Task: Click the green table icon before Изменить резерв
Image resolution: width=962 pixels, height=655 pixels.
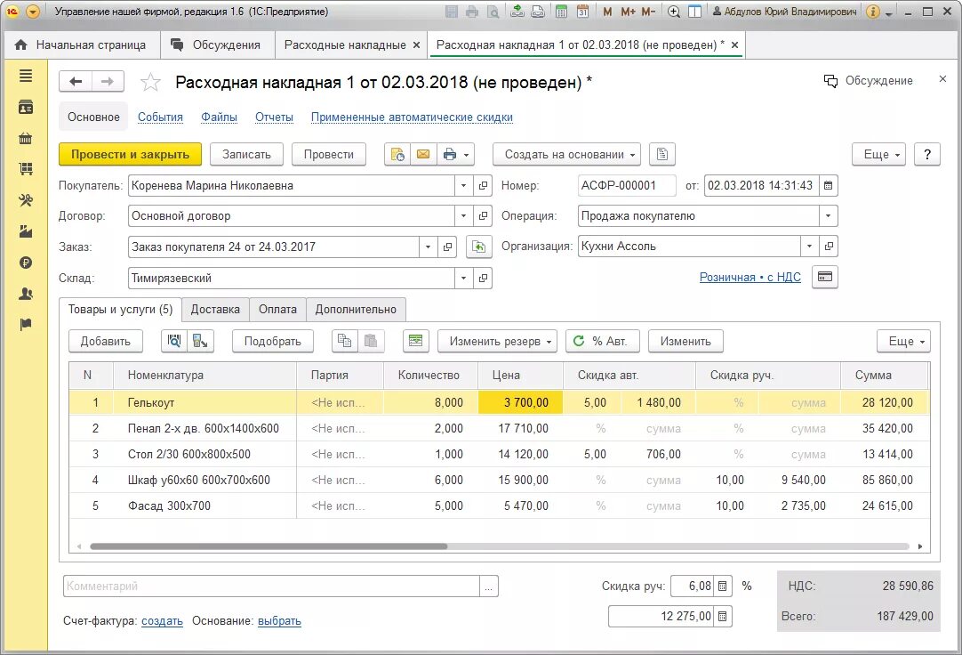Action: pos(416,342)
